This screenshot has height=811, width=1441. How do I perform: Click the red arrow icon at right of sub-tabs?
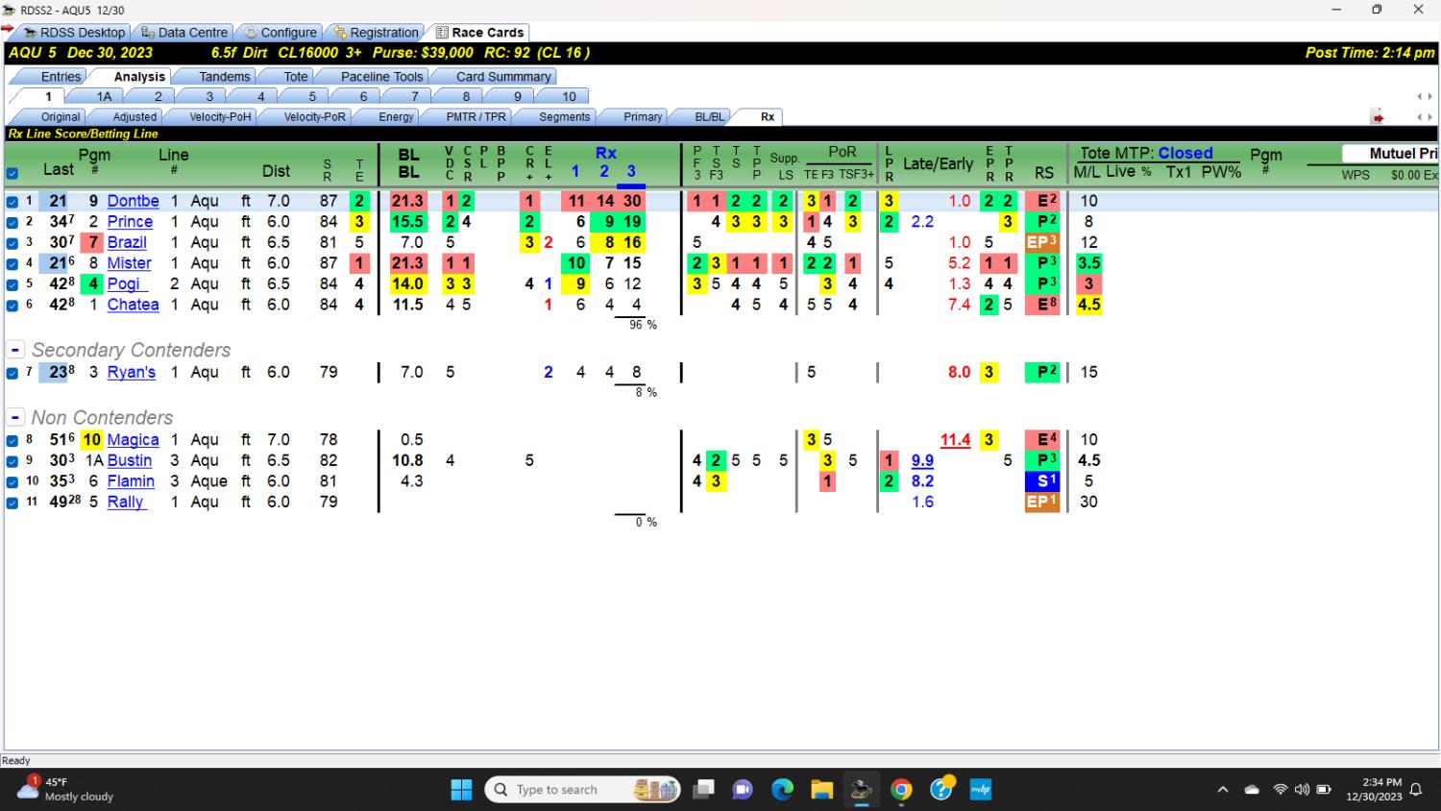(1378, 117)
